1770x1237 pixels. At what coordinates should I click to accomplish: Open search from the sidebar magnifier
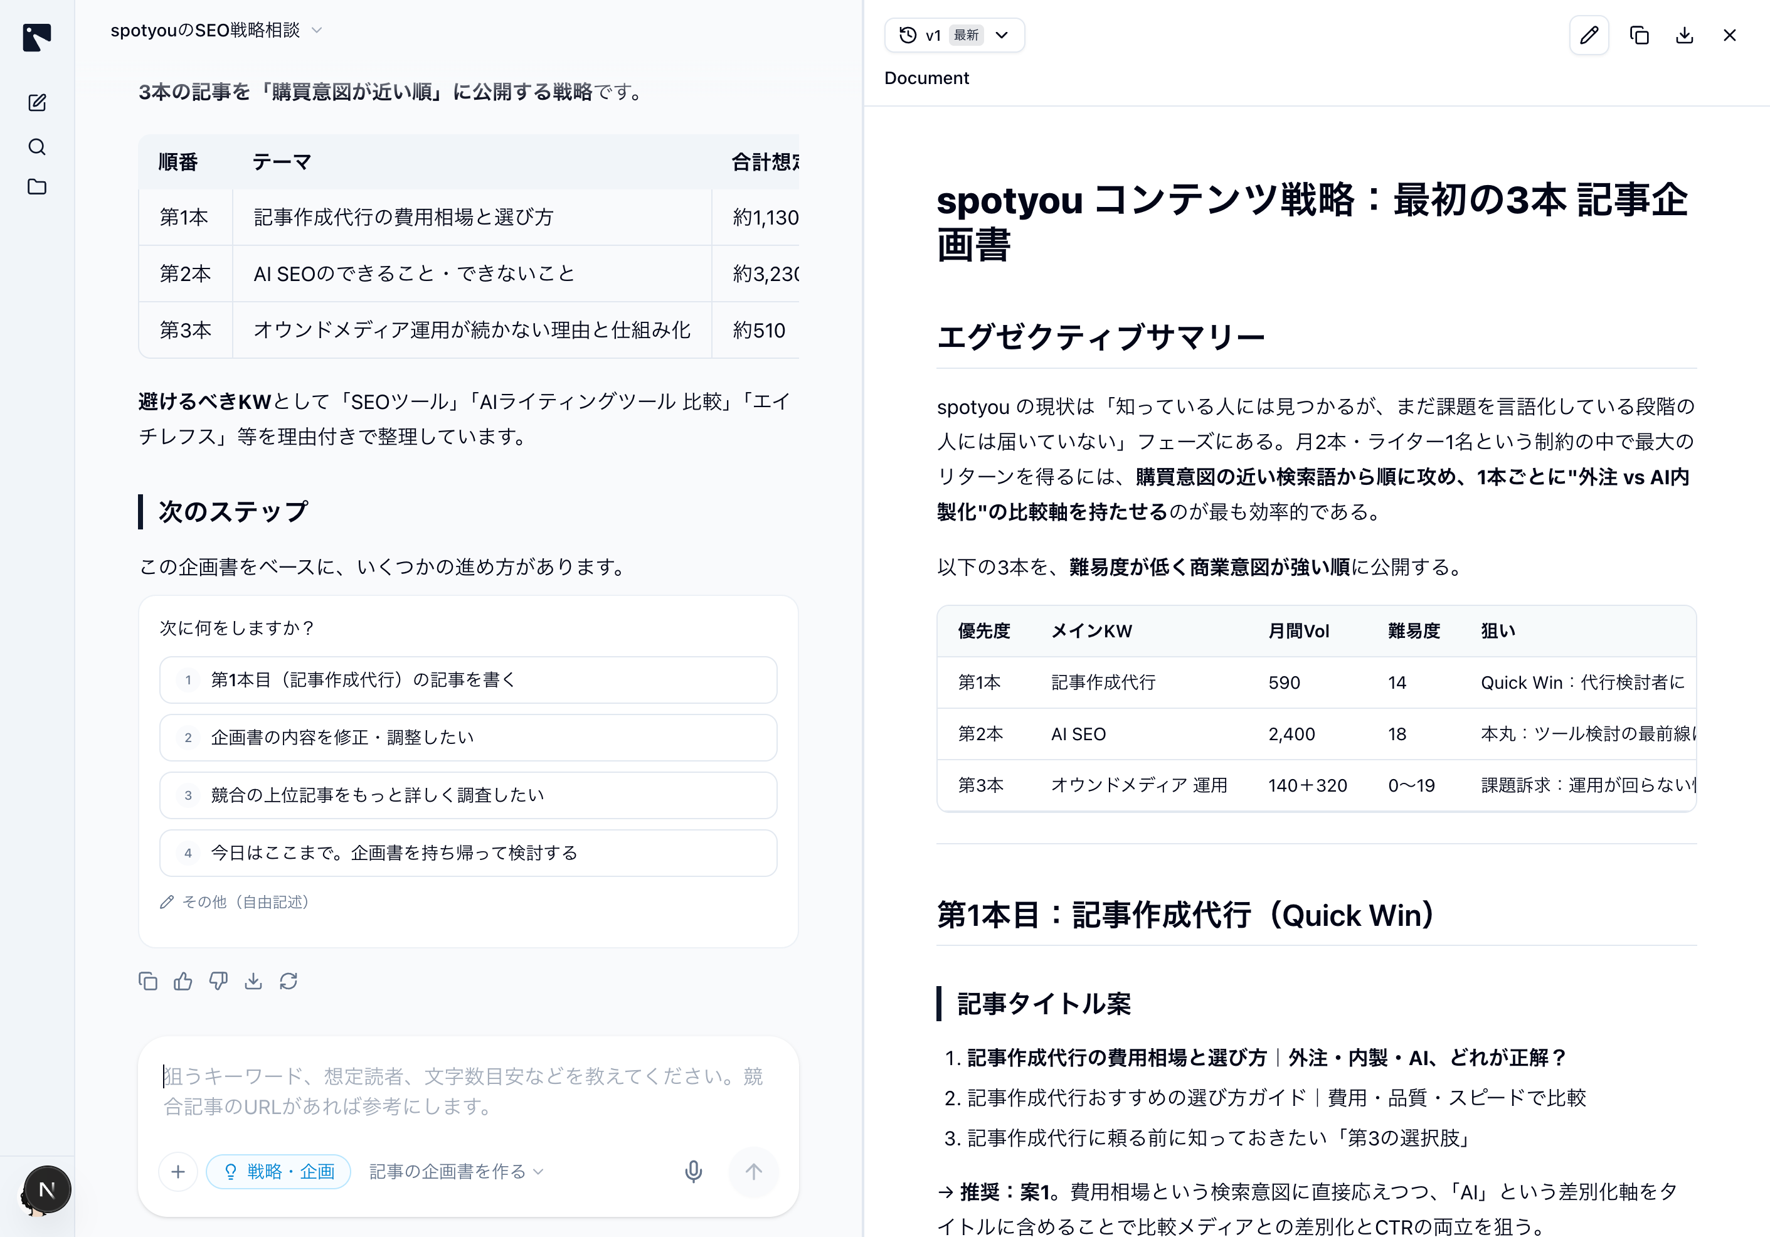[x=37, y=147]
